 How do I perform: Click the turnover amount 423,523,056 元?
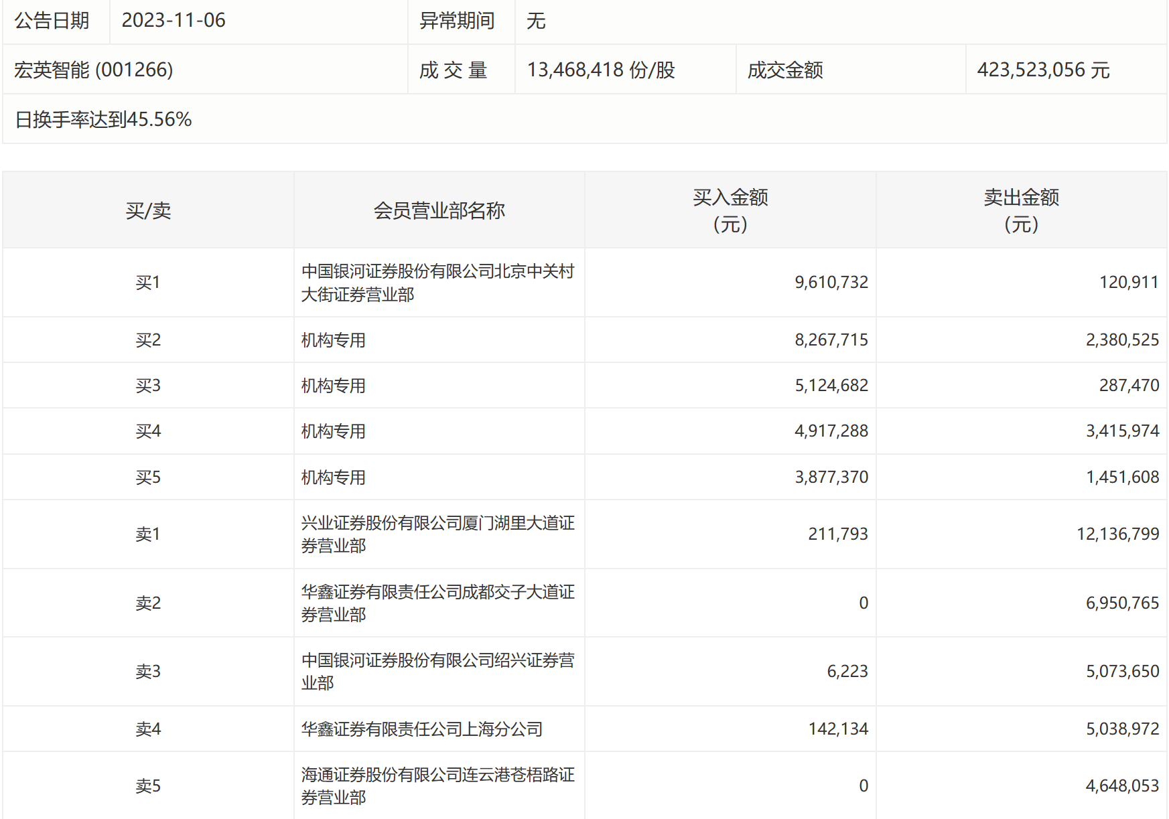1043,70
